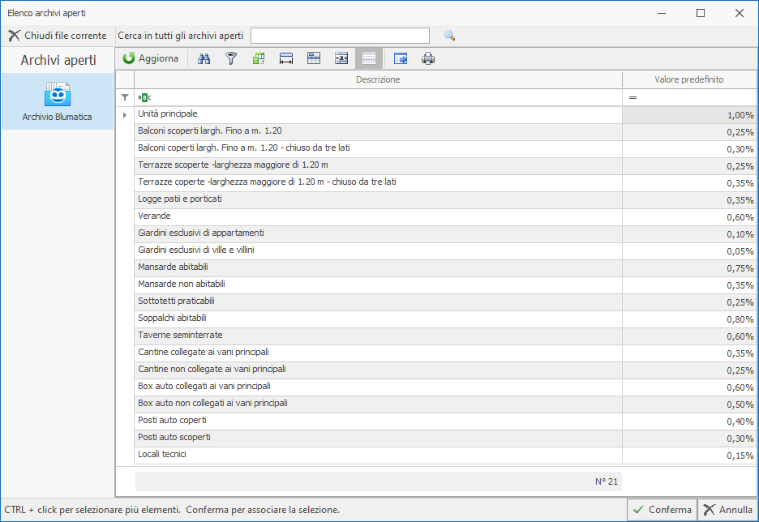
Task: Select Soppalchi abitabili
Action: pyautogui.click(x=378, y=319)
